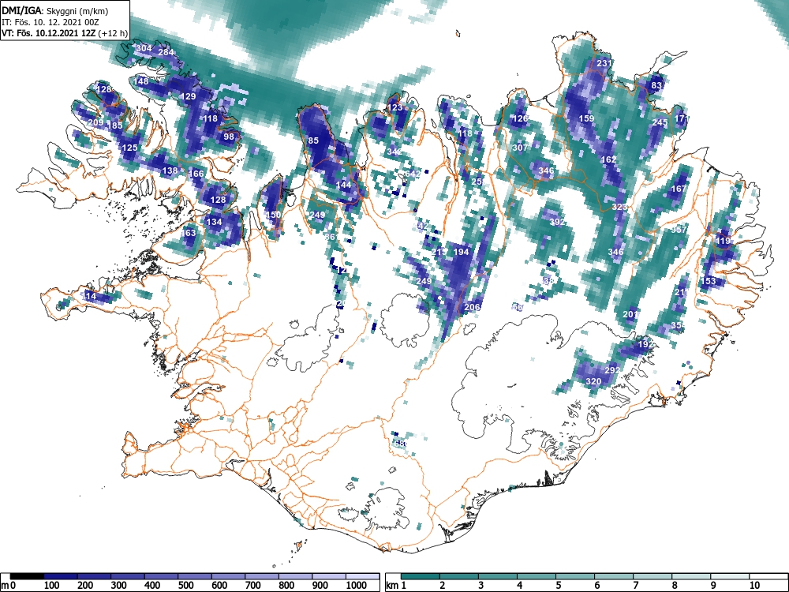
Task: Click the visibility value 134 on the map
Action: click(215, 222)
